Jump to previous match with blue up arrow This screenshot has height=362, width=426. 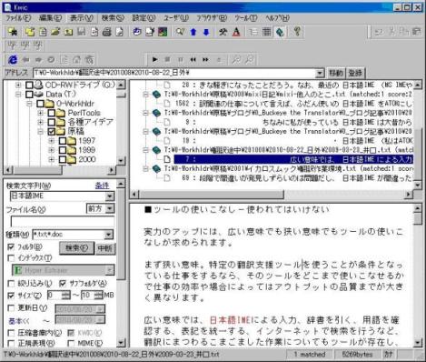(x=193, y=32)
